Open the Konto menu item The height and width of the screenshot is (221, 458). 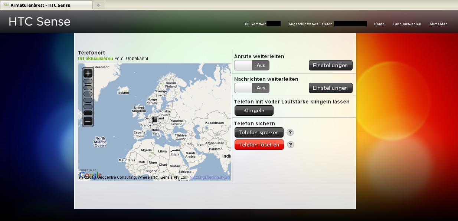click(x=379, y=24)
